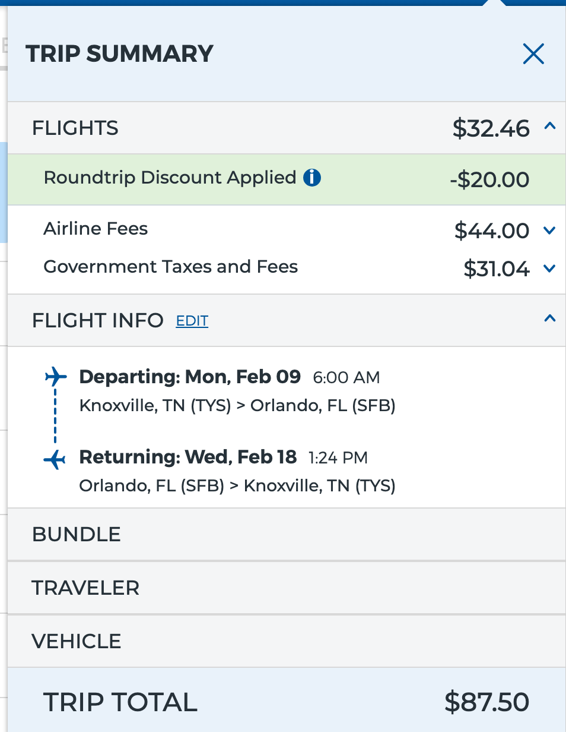
Task: Collapse the FLIGHT INFO section
Action: (551, 318)
